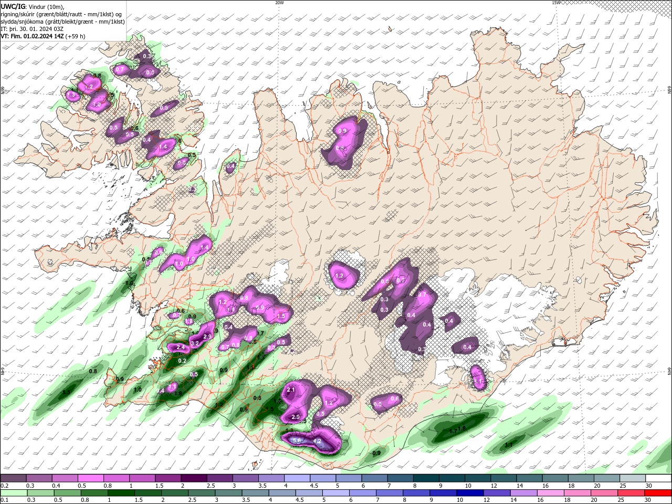Click the '3.2' snowfall value on the map
Image resolution: width=672 pixels, height=504 pixels.
coord(195,344)
